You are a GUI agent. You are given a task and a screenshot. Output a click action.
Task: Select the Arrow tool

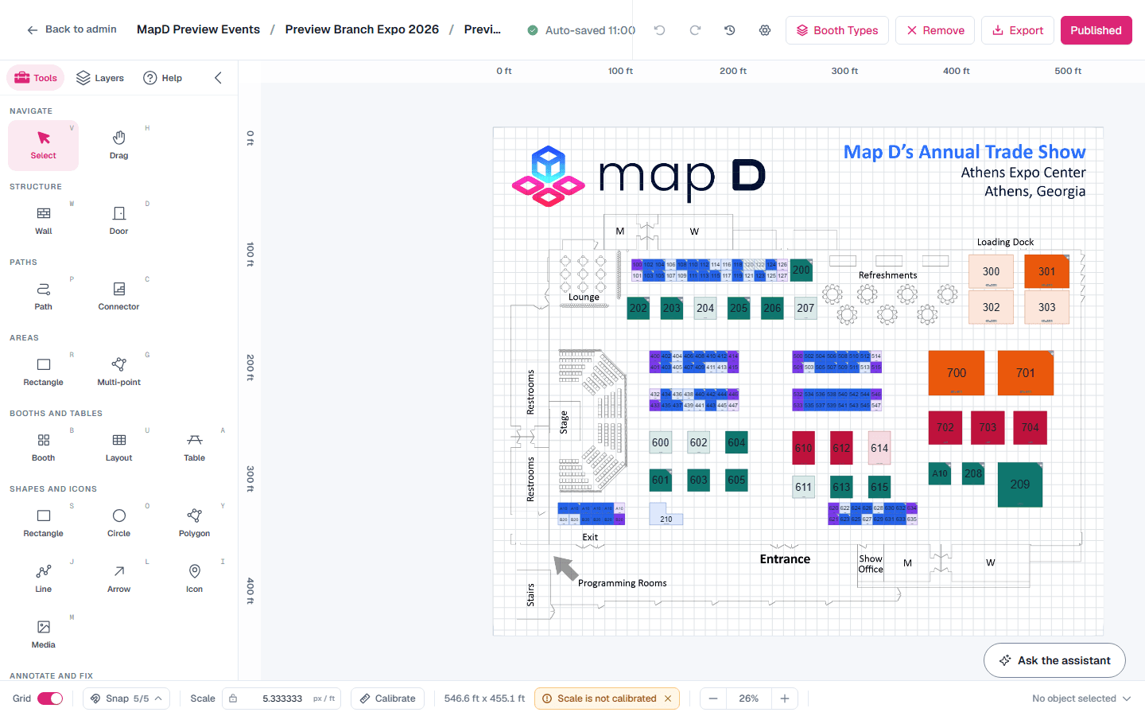click(118, 578)
